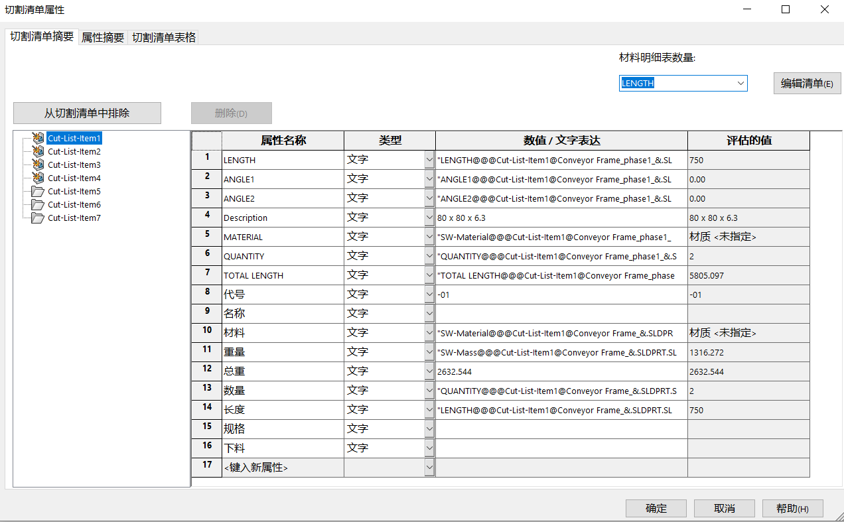
Task: Switch to the 属性摘要 tab
Action: pos(103,38)
